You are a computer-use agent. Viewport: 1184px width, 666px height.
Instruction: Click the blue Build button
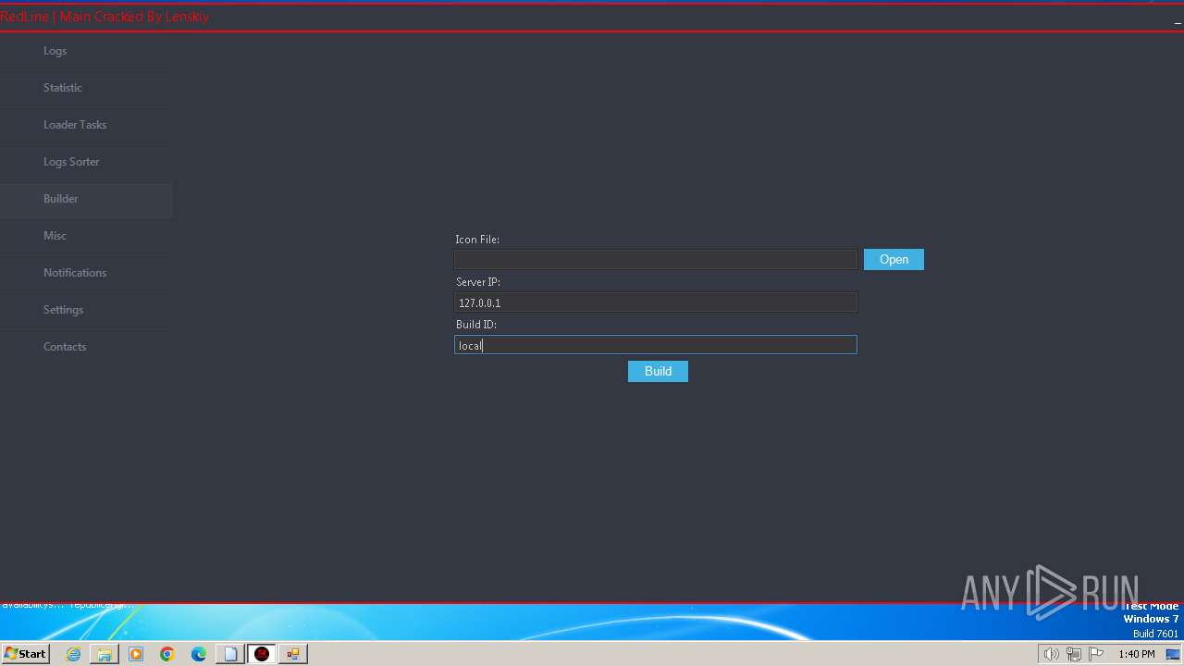(658, 371)
